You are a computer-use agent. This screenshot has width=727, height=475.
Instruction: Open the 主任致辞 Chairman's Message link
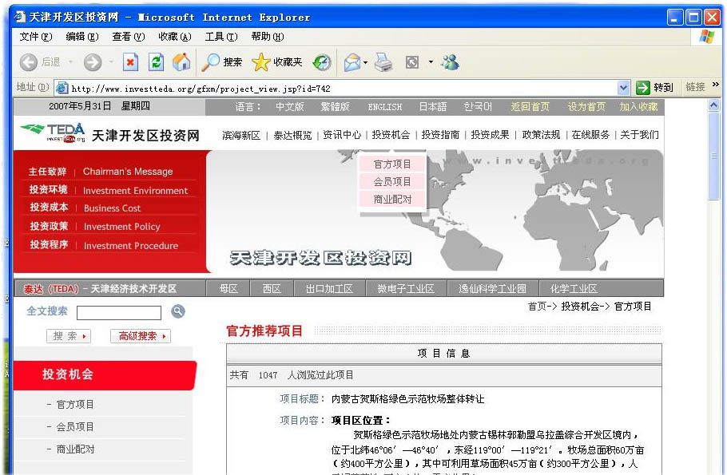tap(101, 172)
